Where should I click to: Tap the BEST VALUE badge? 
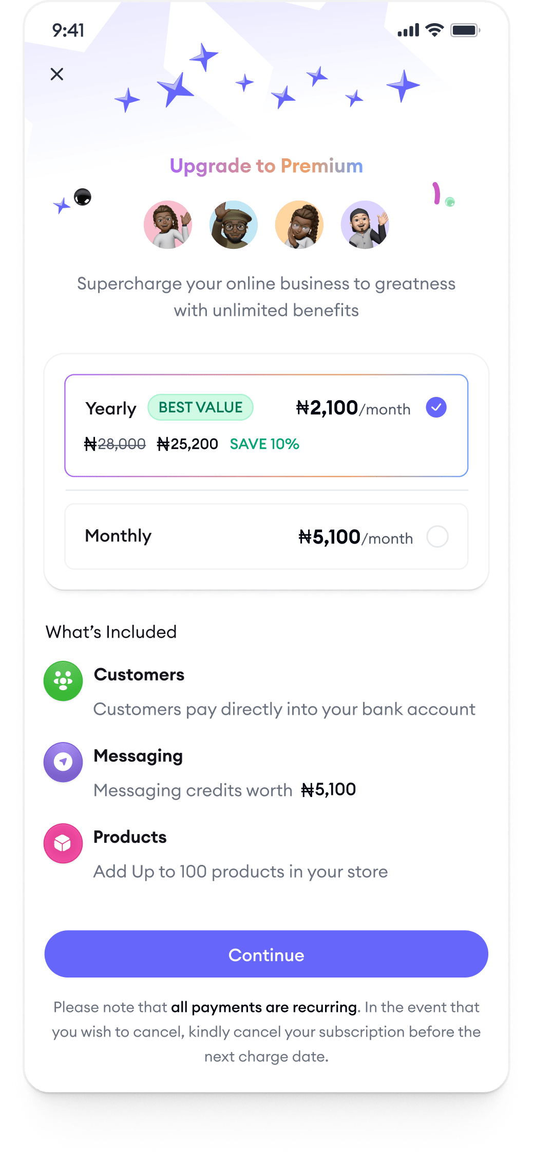tap(200, 407)
